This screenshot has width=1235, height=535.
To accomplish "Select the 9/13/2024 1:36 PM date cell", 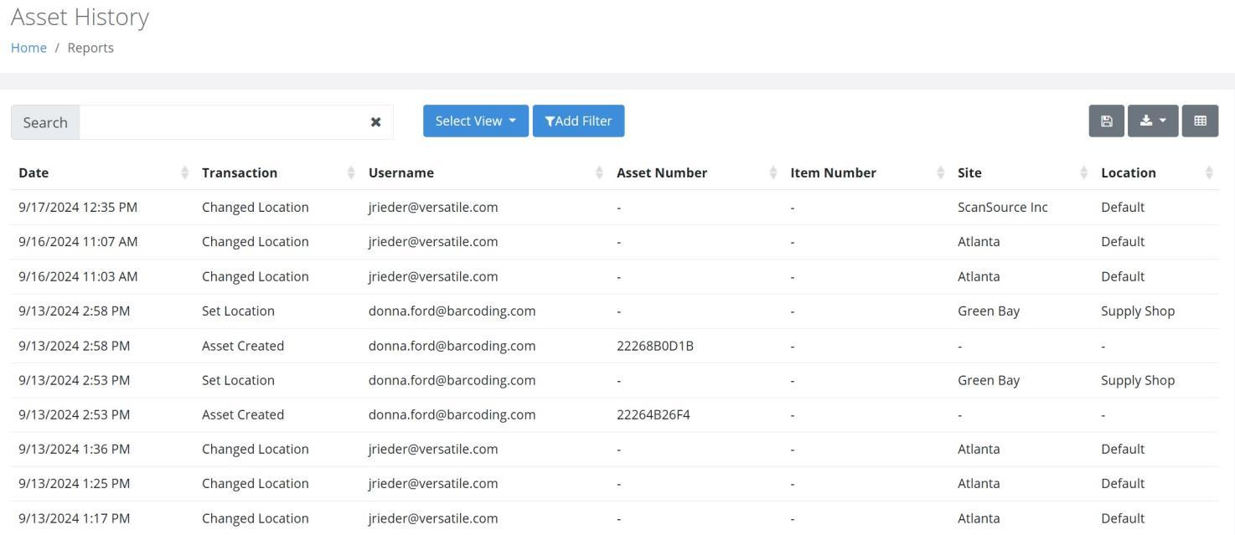I will (x=75, y=449).
